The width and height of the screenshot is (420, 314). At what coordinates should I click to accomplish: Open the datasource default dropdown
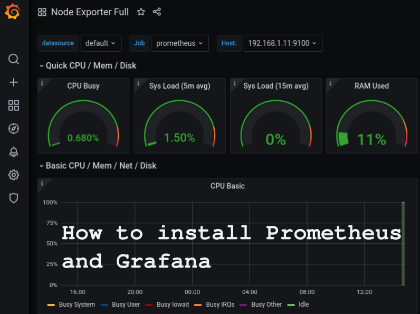tap(101, 43)
